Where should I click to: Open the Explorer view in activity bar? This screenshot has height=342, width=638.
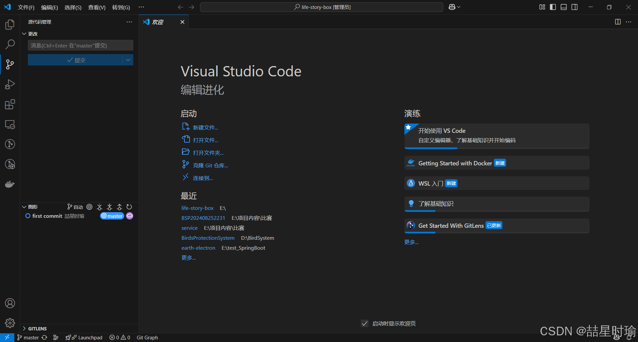[10, 25]
